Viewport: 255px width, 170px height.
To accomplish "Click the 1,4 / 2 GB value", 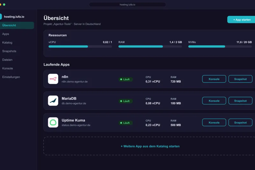I will coord(176,42).
